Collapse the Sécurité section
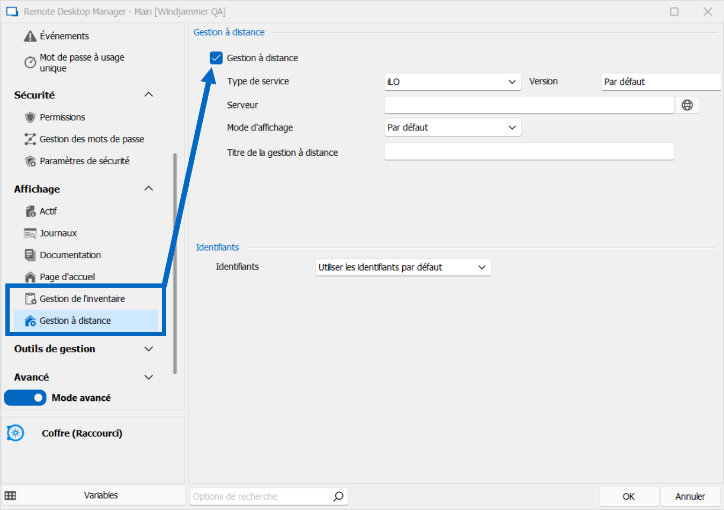Viewport: 724px width, 510px height. pos(149,95)
